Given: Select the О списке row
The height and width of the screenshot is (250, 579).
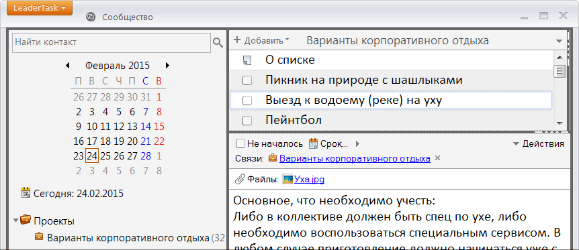Looking at the screenshot, I should (391, 60).
